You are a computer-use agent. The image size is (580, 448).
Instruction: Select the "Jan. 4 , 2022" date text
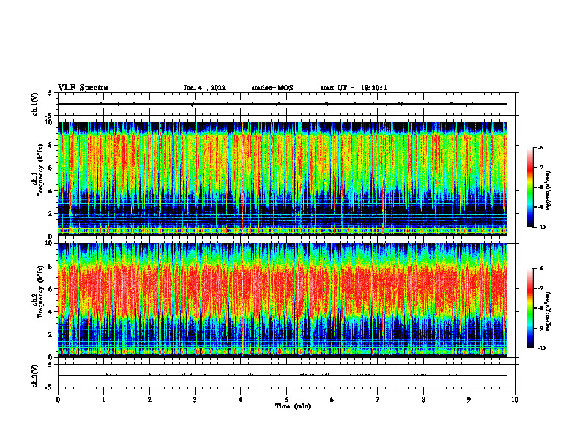[204, 88]
